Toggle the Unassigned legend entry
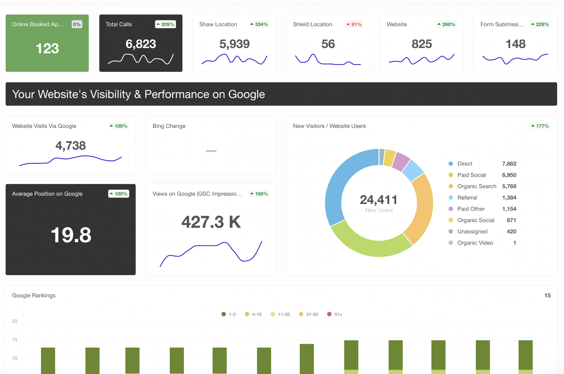The image size is (564, 374). (x=468, y=232)
